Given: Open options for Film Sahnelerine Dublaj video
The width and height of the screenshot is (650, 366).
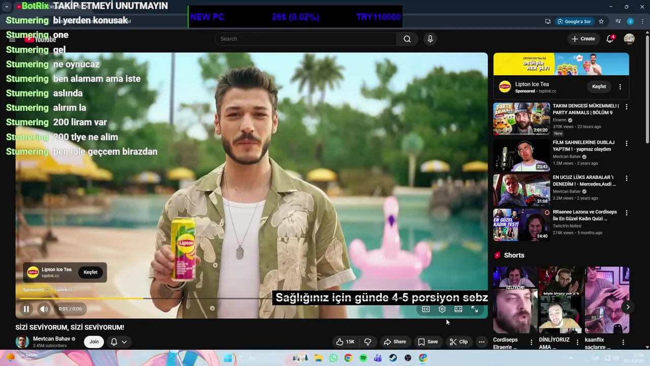Looking at the screenshot, I should [x=627, y=144].
